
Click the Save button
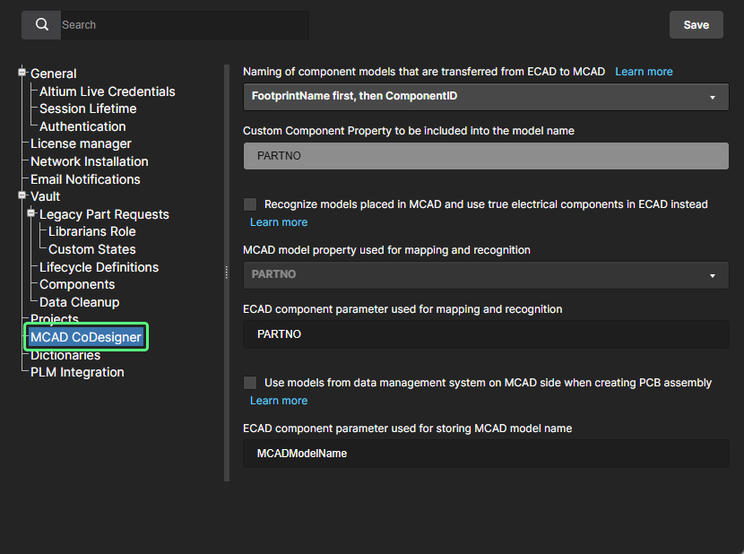696,25
